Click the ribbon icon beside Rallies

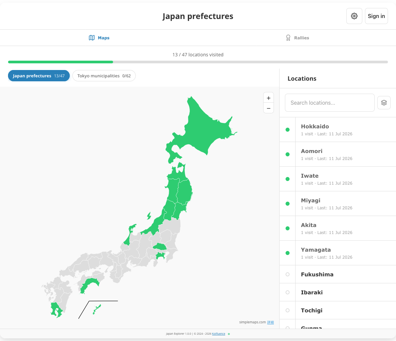coord(288,38)
